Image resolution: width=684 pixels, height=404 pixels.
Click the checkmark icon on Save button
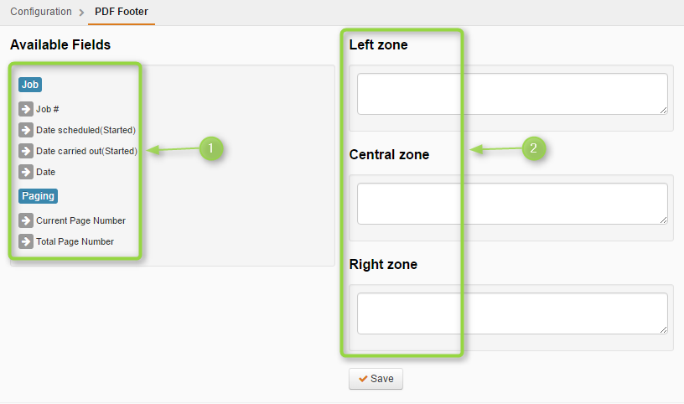click(x=363, y=379)
